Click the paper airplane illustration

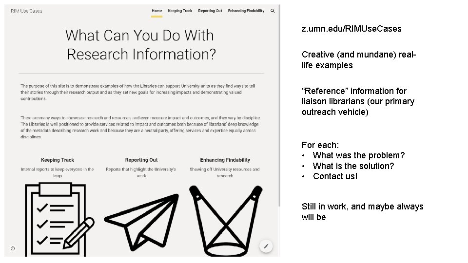coord(141,222)
